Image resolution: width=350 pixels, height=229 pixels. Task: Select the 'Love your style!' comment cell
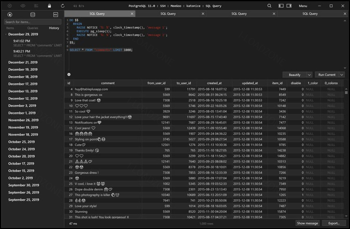point(108,206)
